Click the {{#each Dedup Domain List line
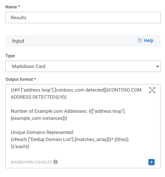This screenshot has height=177, width=165. 70,139
